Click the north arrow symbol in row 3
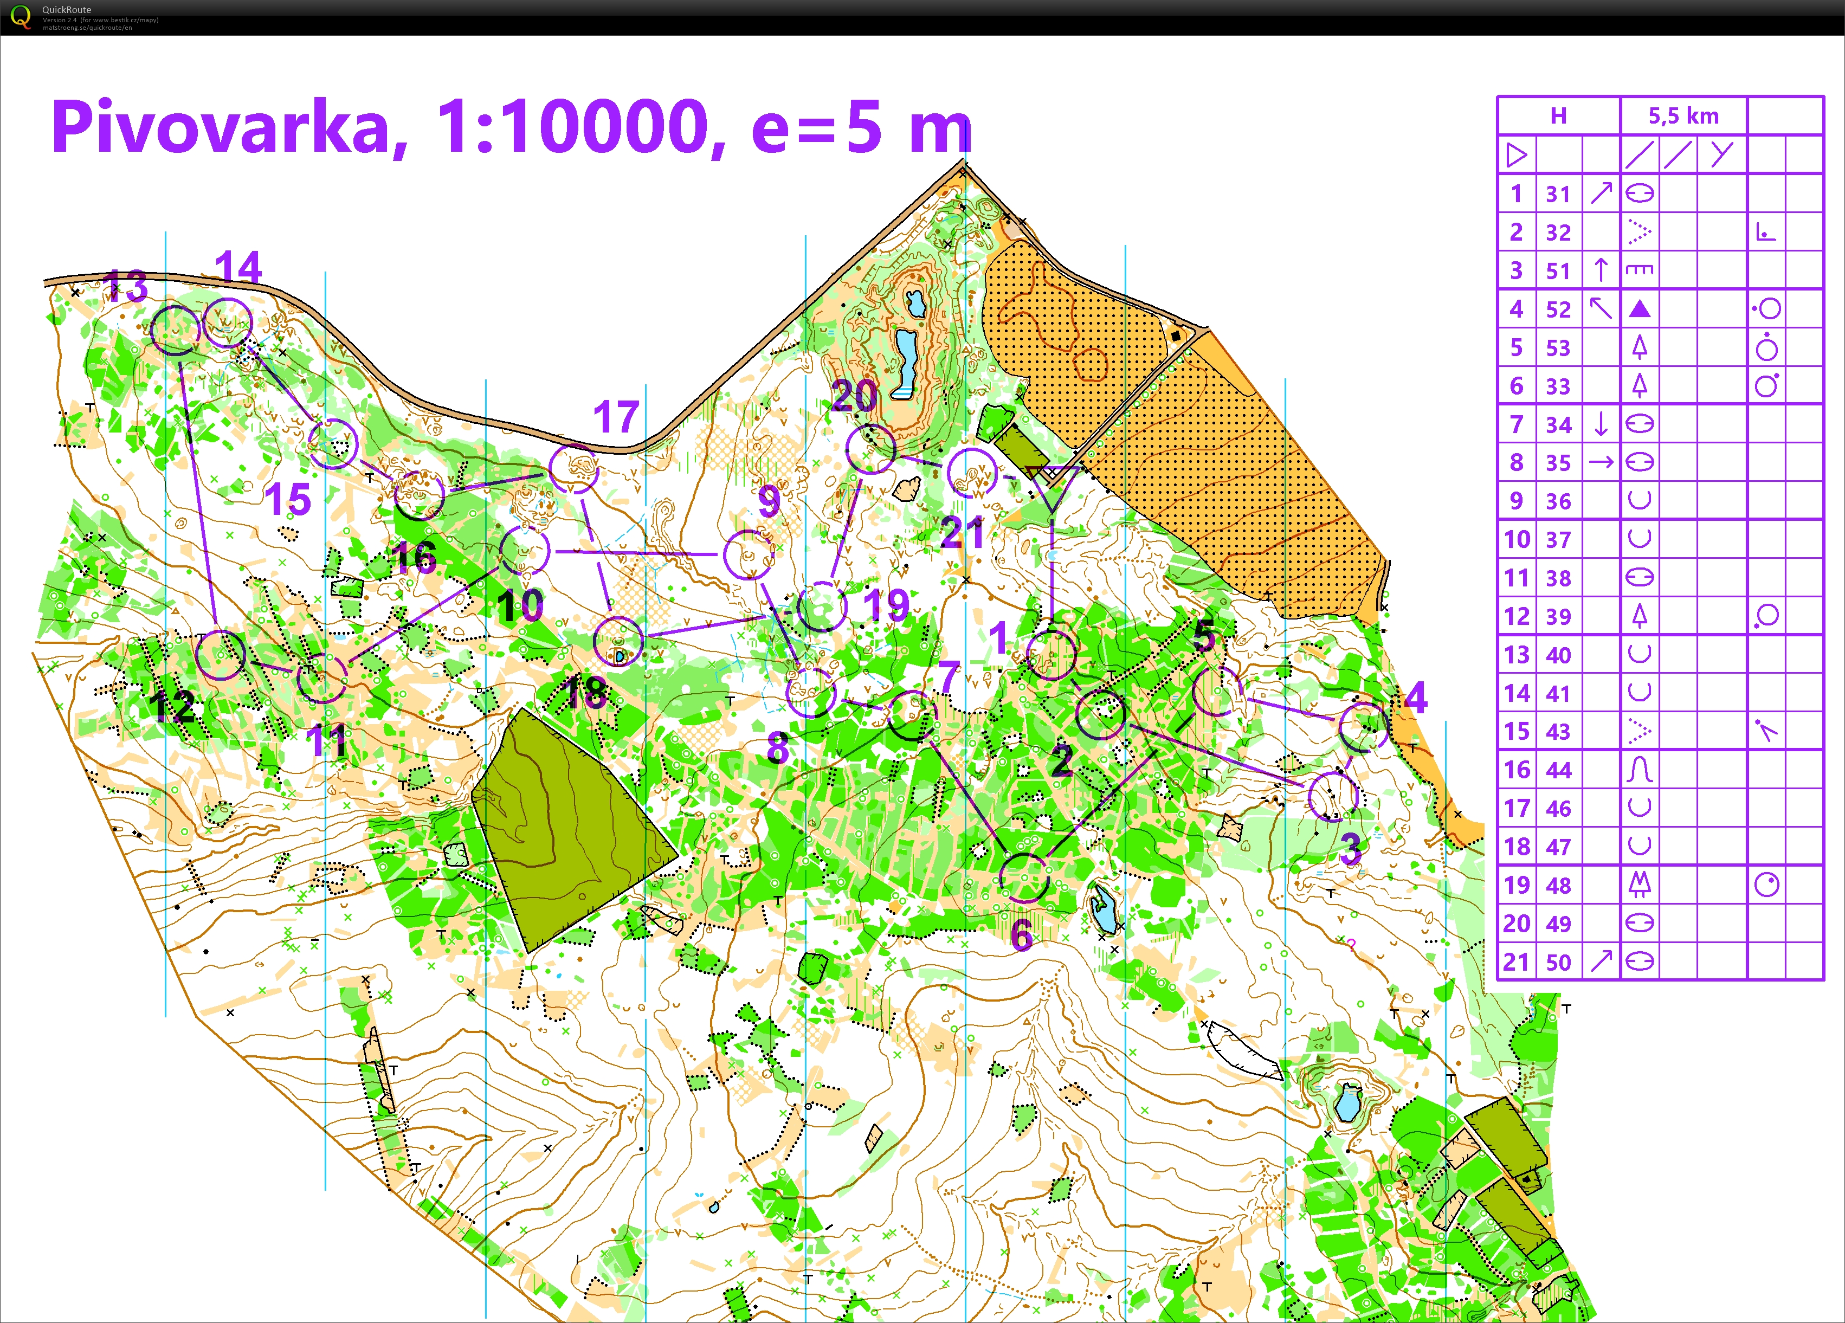Image resolution: width=1845 pixels, height=1323 pixels. (x=1601, y=270)
